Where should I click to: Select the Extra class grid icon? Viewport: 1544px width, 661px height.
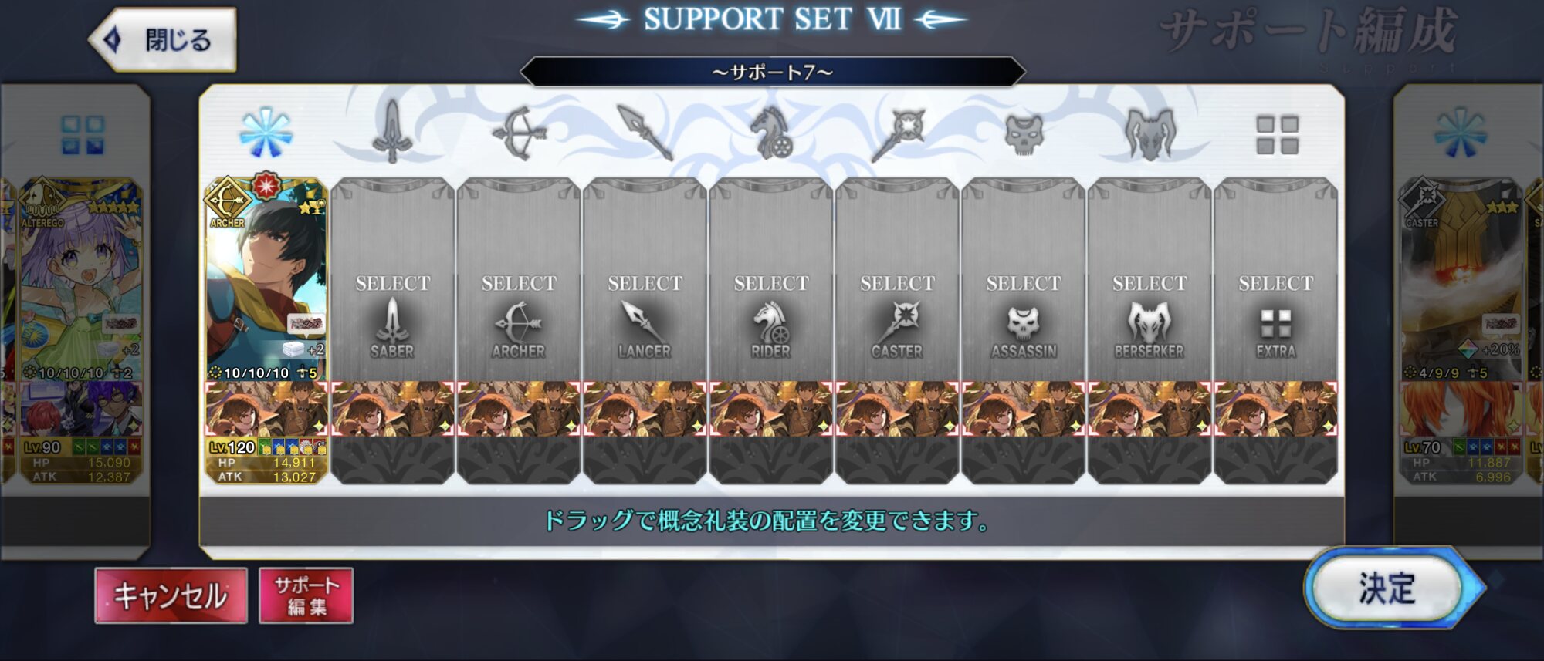(x=1277, y=135)
